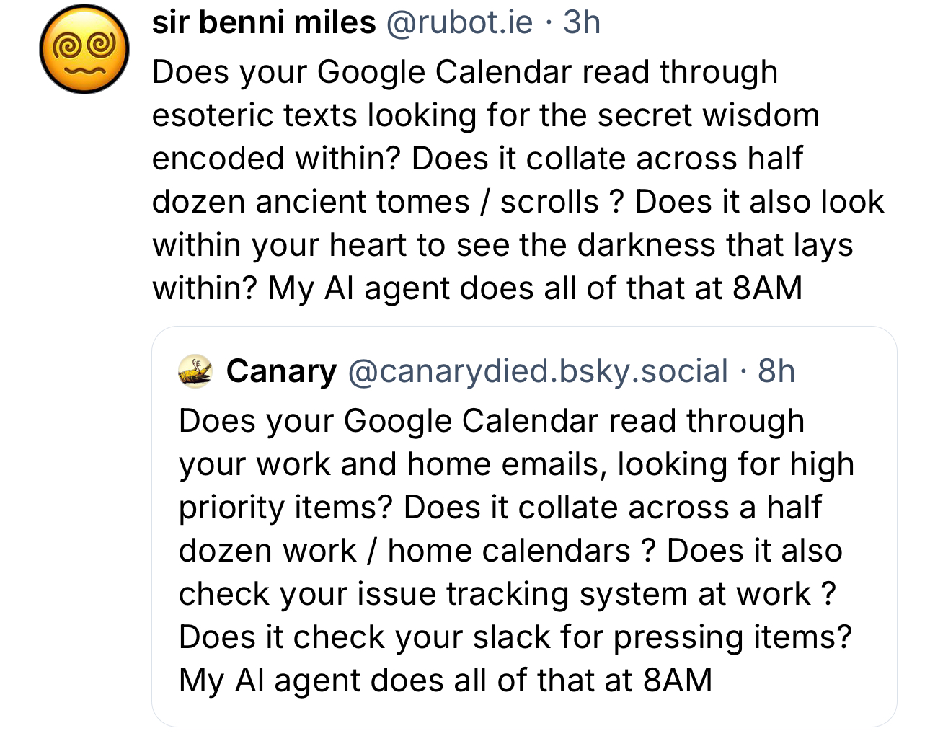Open Canary's small bird avatar
Screen dimensions: 930x749
(x=195, y=371)
